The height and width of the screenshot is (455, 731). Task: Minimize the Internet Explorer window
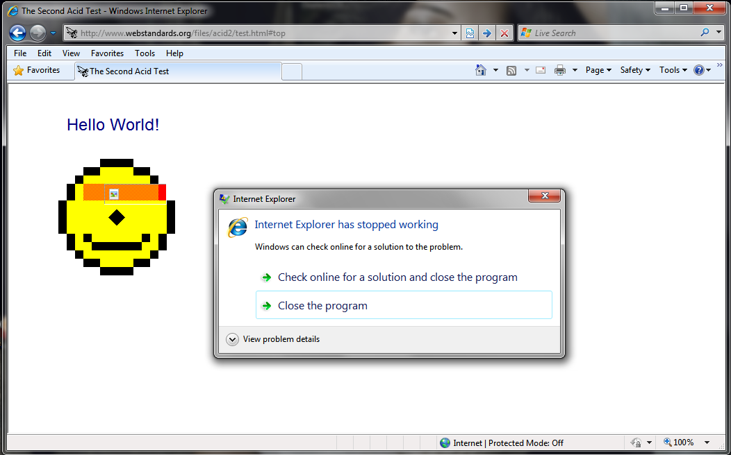pos(664,8)
